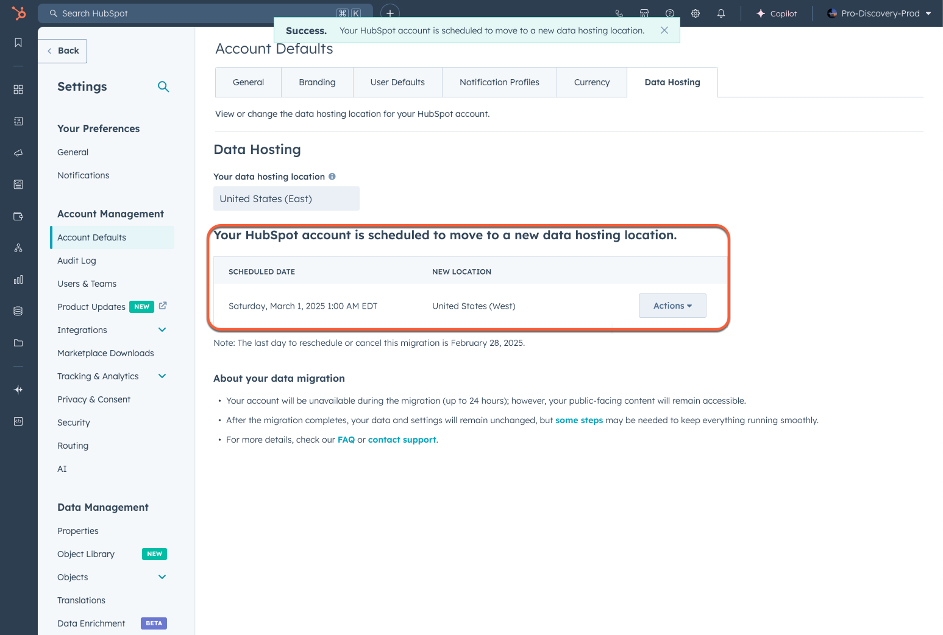The image size is (943, 635).
Task: Open Routing settings
Action: pyautogui.click(x=73, y=446)
